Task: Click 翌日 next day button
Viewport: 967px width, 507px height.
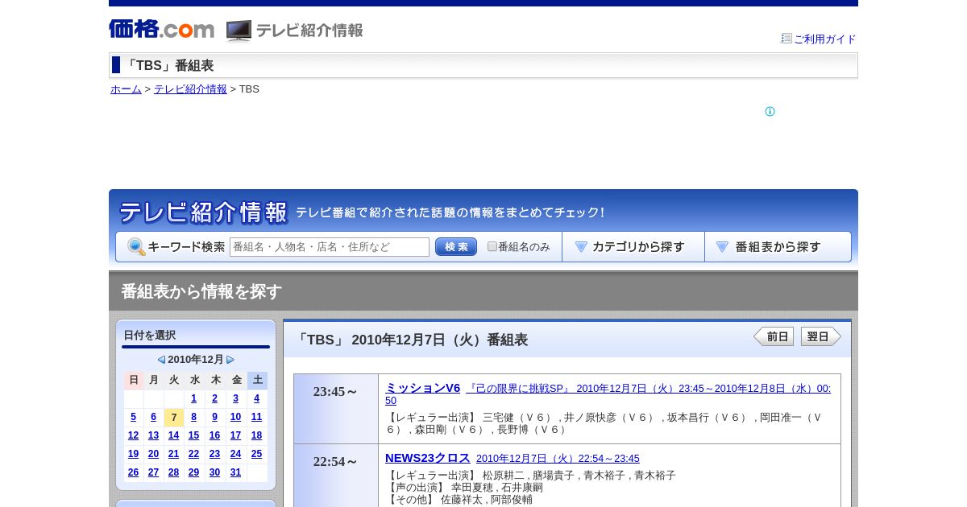Action: [820, 336]
